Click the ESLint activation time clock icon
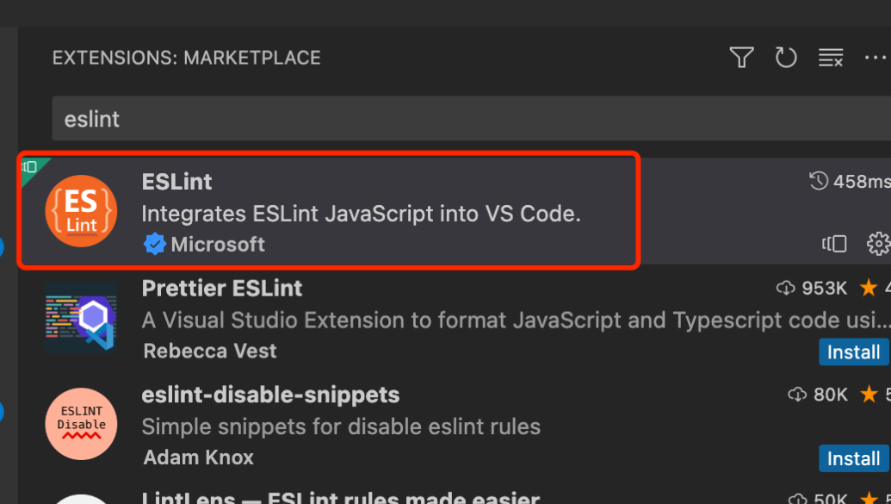Viewport: 891px width, 504px height. pos(819,181)
